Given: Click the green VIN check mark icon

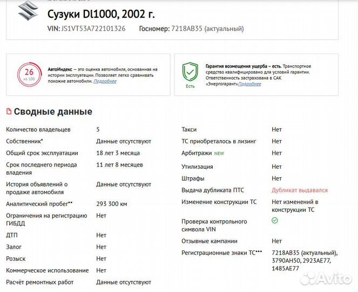Looking at the screenshot, I should [275, 221].
